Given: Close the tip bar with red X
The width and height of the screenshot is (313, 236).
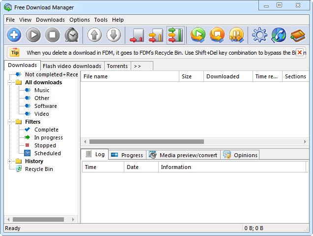Looking at the screenshot, I should click(x=299, y=52).
